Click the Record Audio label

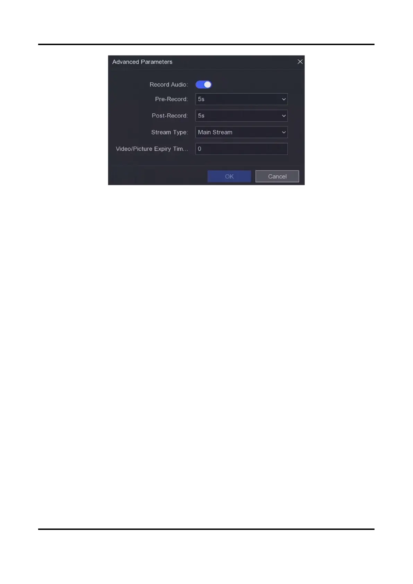point(169,85)
